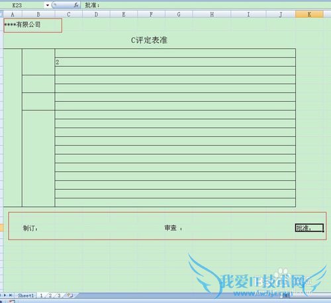Image resolution: width=331 pixels, height=303 pixels.
Task: Click the select-all corner button
Action: click(x=1, y=15)
